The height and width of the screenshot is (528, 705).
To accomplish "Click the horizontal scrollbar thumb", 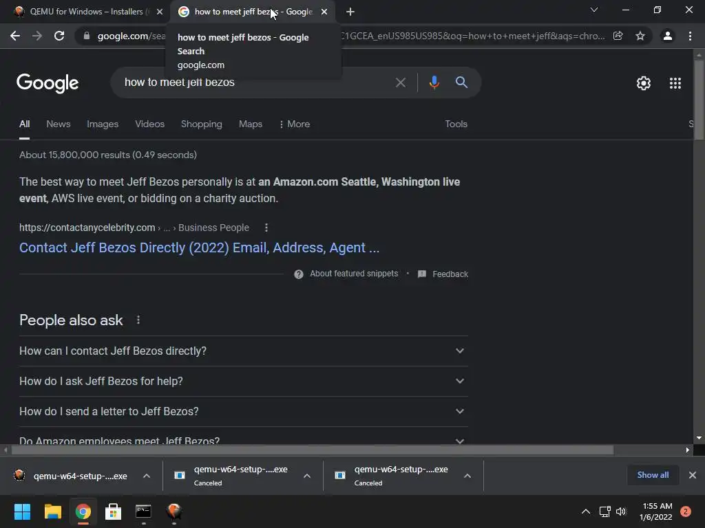I will tap(312, 450).
